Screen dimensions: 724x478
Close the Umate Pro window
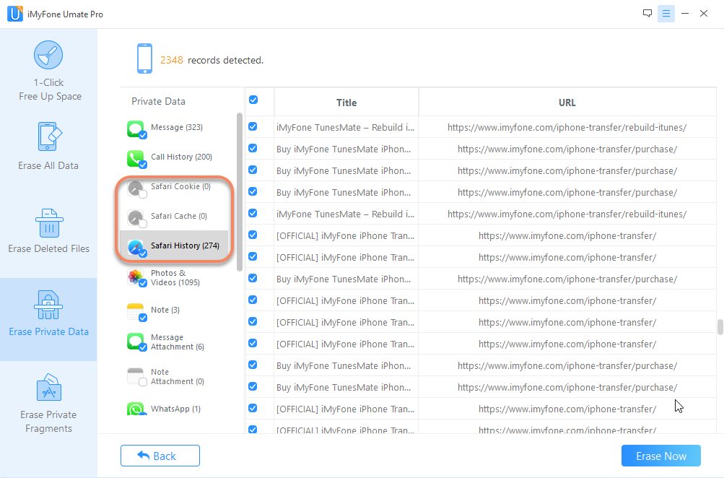(x=704, y=14)
